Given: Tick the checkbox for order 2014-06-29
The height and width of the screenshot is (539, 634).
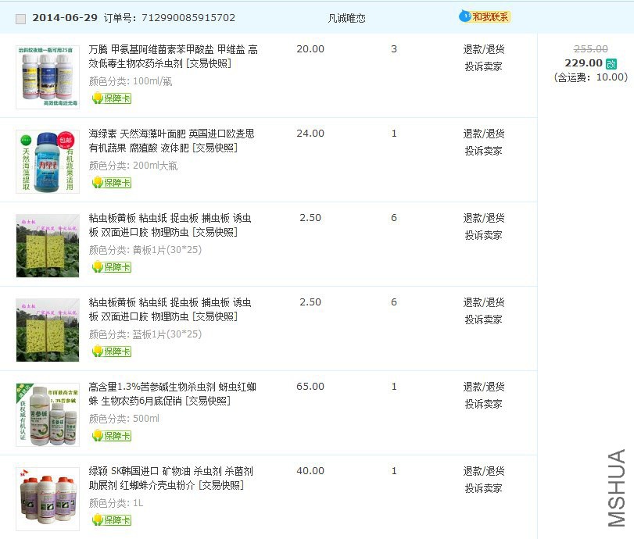Looking at the screenshot, I should coord(21,19).
